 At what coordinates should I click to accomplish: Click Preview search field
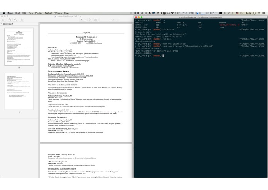coord(116,20)
